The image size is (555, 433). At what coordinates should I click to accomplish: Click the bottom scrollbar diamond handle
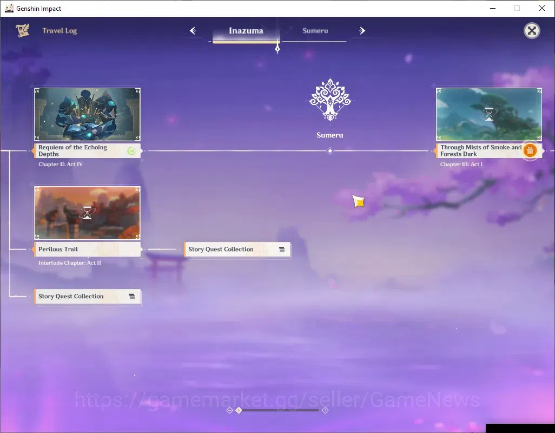pos(239,410)
